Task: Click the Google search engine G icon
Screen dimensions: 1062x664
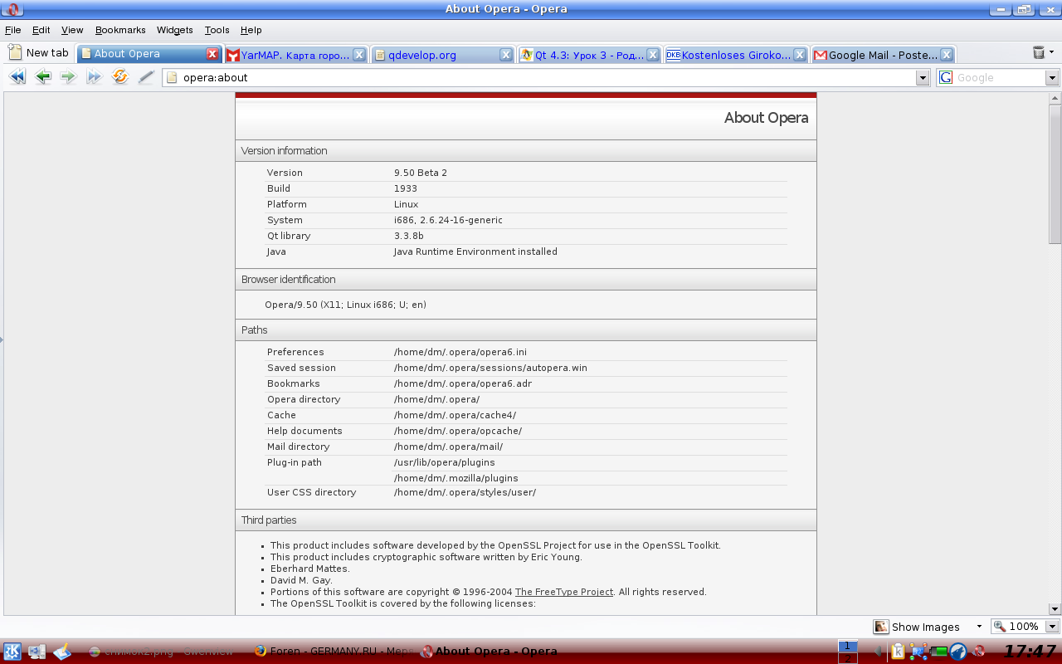Action: click(x=946, y=77)
